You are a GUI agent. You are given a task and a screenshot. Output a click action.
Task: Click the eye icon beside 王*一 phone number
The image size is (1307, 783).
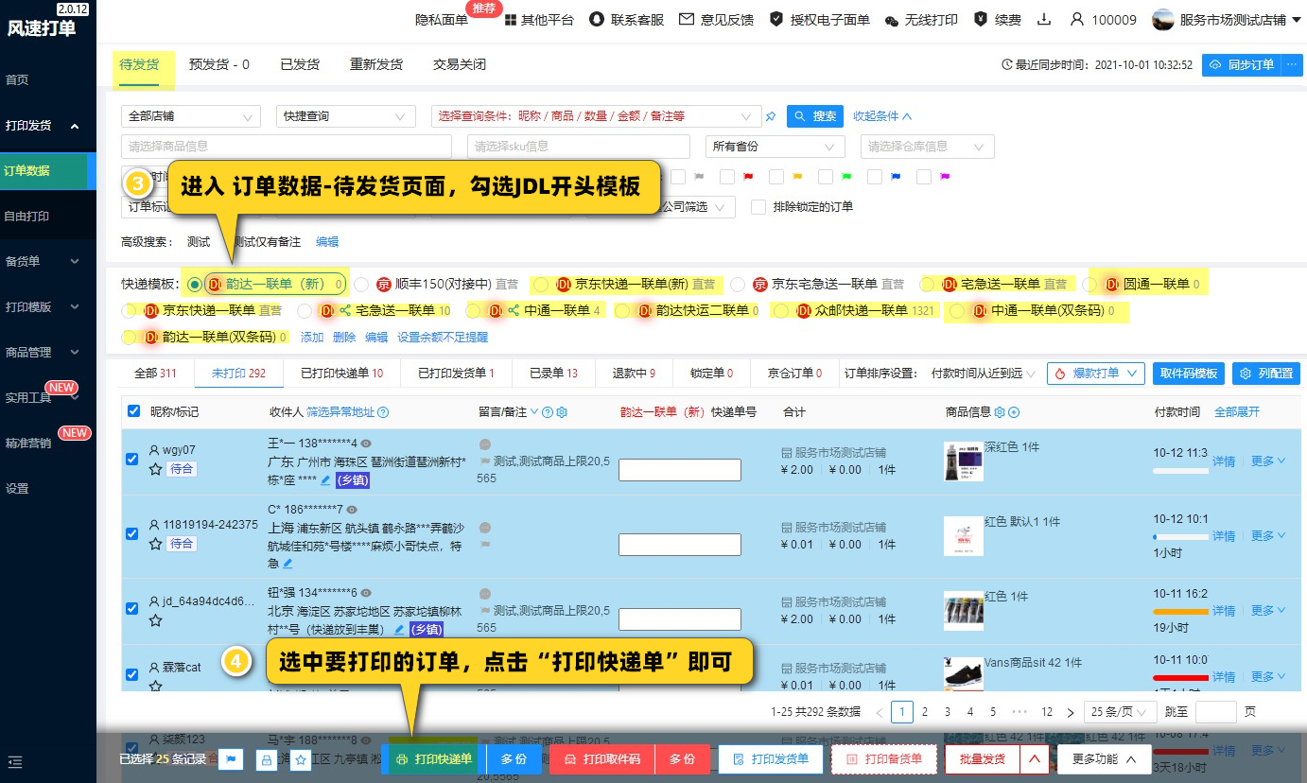coord(366,444)
